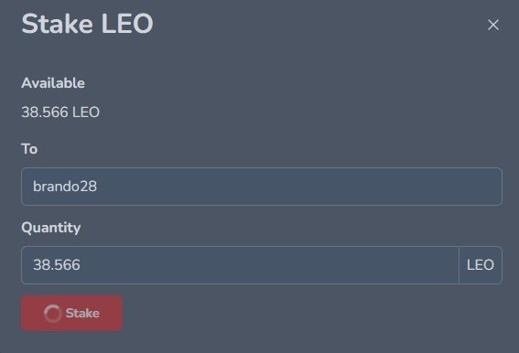Select the LEO token unit label
The image size is (519, 353).
(x=481, y=265)
